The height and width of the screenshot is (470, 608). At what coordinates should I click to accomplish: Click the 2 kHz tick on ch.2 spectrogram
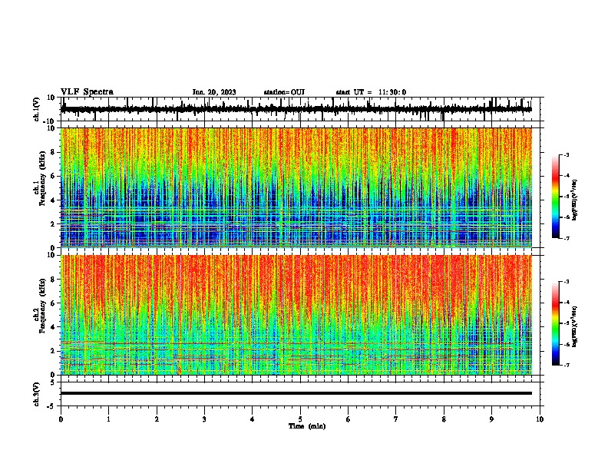click(53, 351)
